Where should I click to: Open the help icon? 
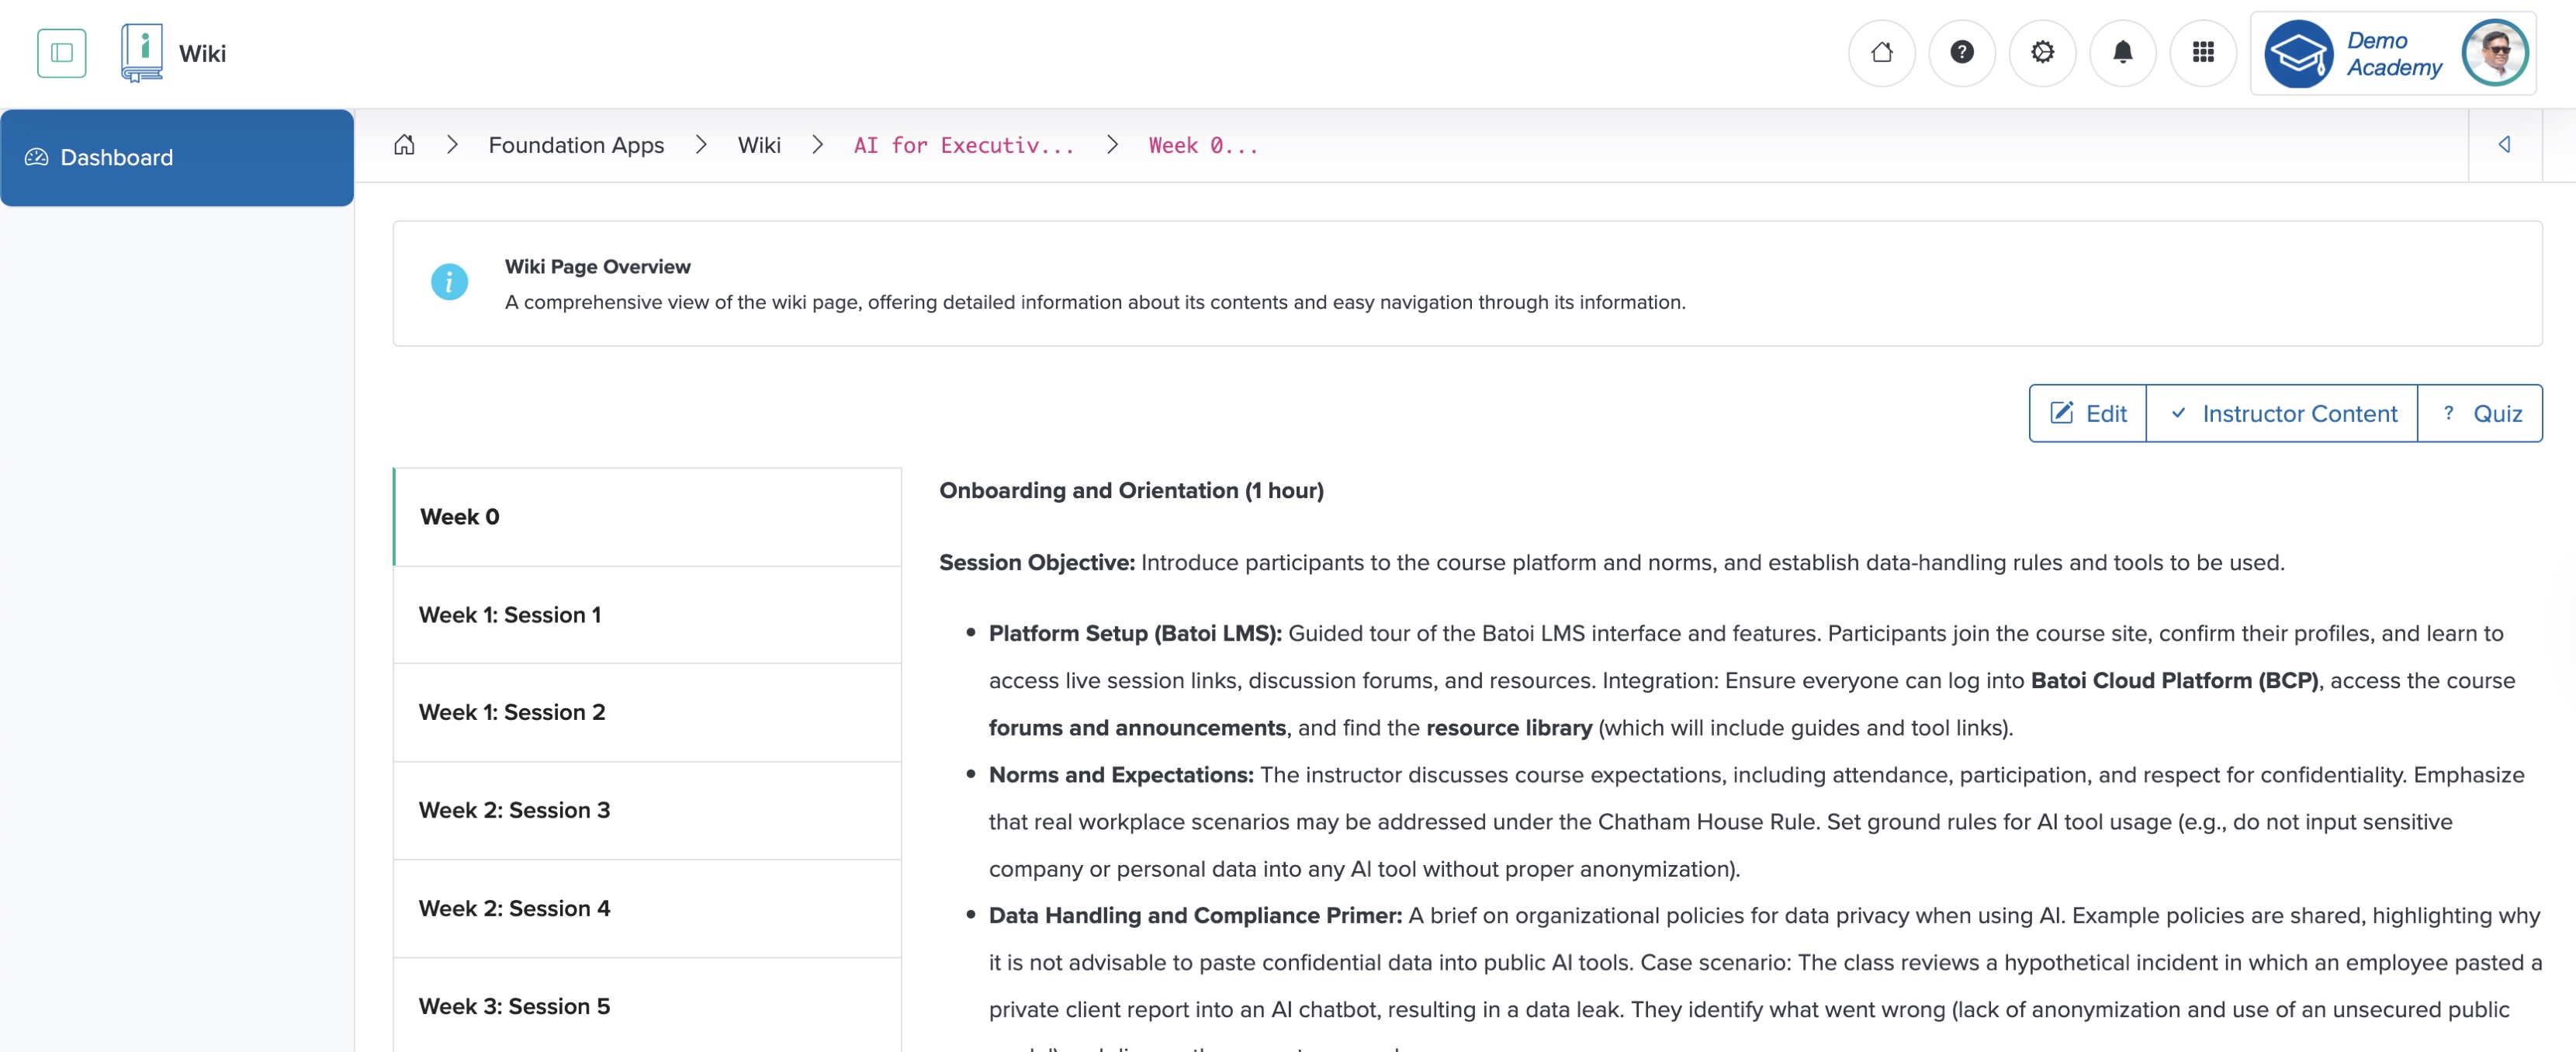point(1962,52)
